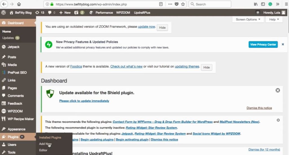Expand more toolbar tools overflow chevron
The height and width of the screenshot is (155, 289).
[x=278, y=4]
